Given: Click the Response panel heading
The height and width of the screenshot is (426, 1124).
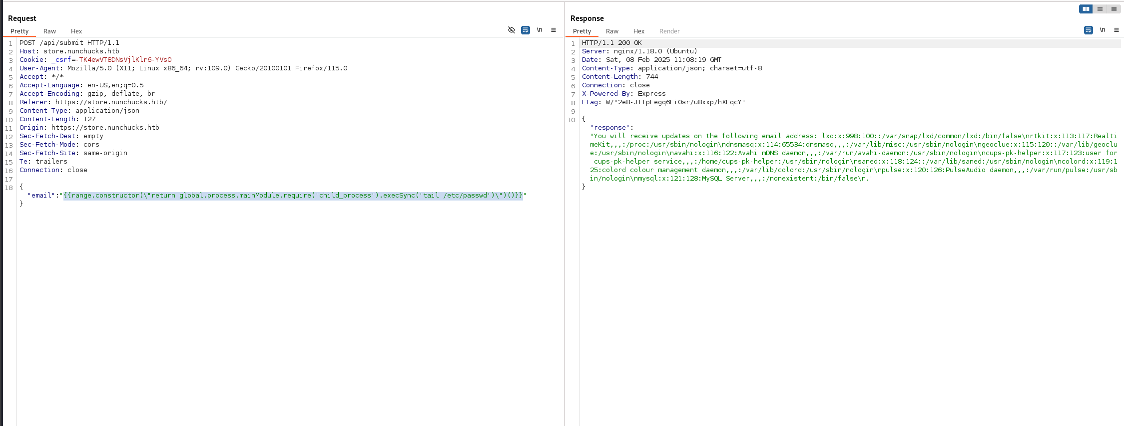Looking at the screenshot, I should coord(587,18).
